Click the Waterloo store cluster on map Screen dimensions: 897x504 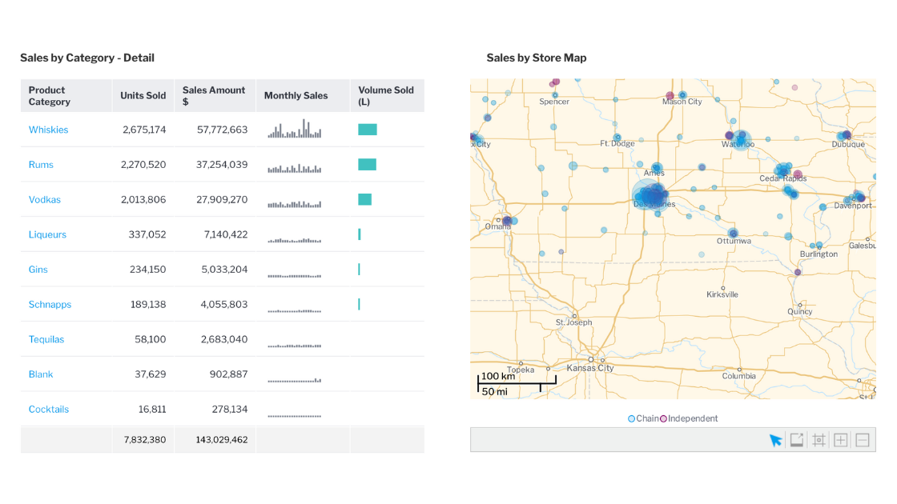[740, 139]
